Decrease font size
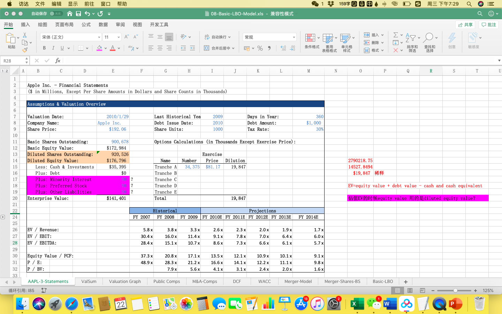 coord(136,37)
